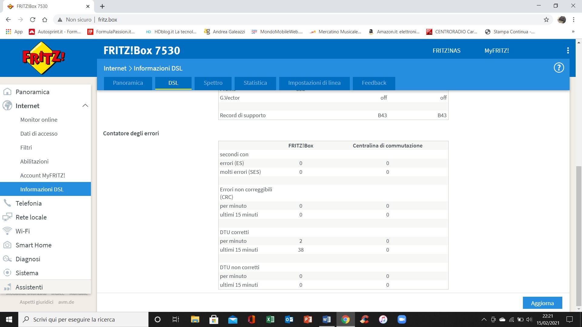Open the MyFRITZ! link
Screen dimensions: 582x327
[x=497, y=51]
